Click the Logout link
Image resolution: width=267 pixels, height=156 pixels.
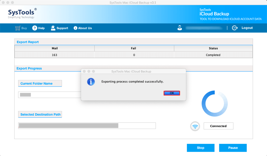tap(247, 28)
